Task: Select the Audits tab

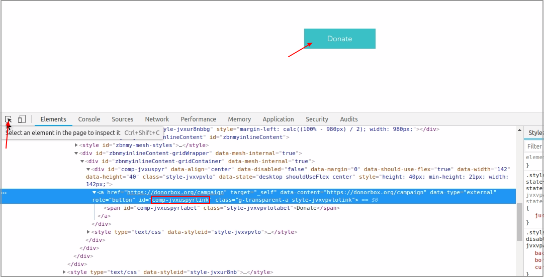Action: (x=349, y=119)
